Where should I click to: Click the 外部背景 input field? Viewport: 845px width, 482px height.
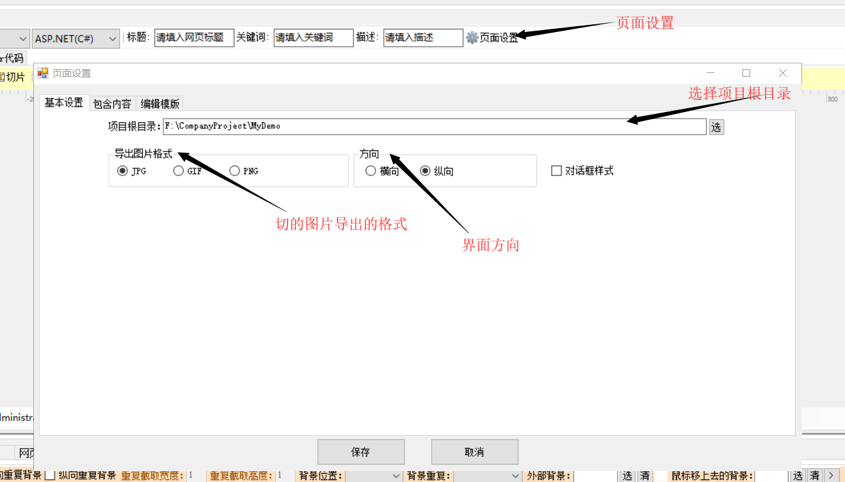tap(596, 476)
